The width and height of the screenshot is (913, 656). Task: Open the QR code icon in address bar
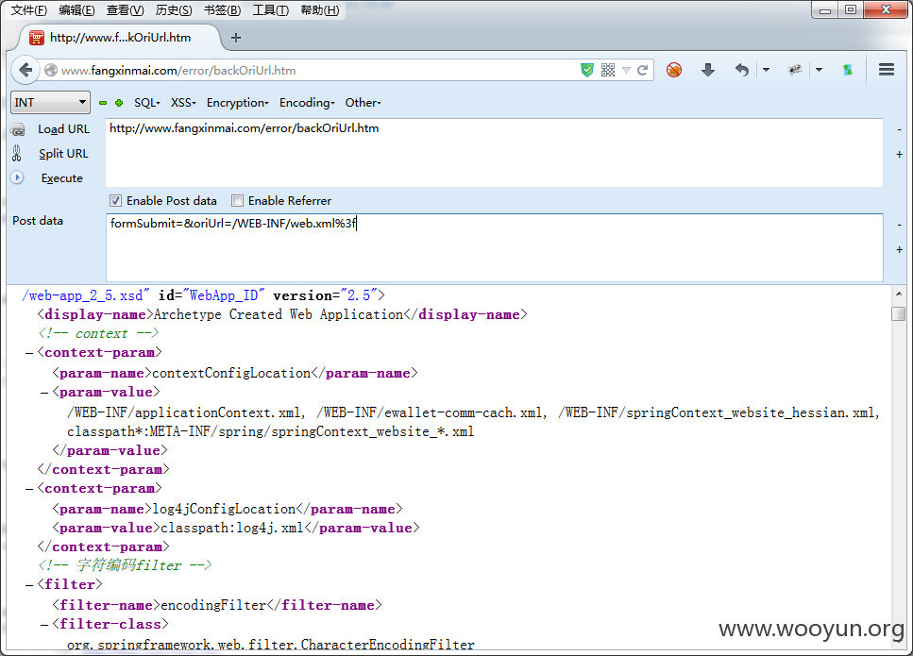point(608,71)
